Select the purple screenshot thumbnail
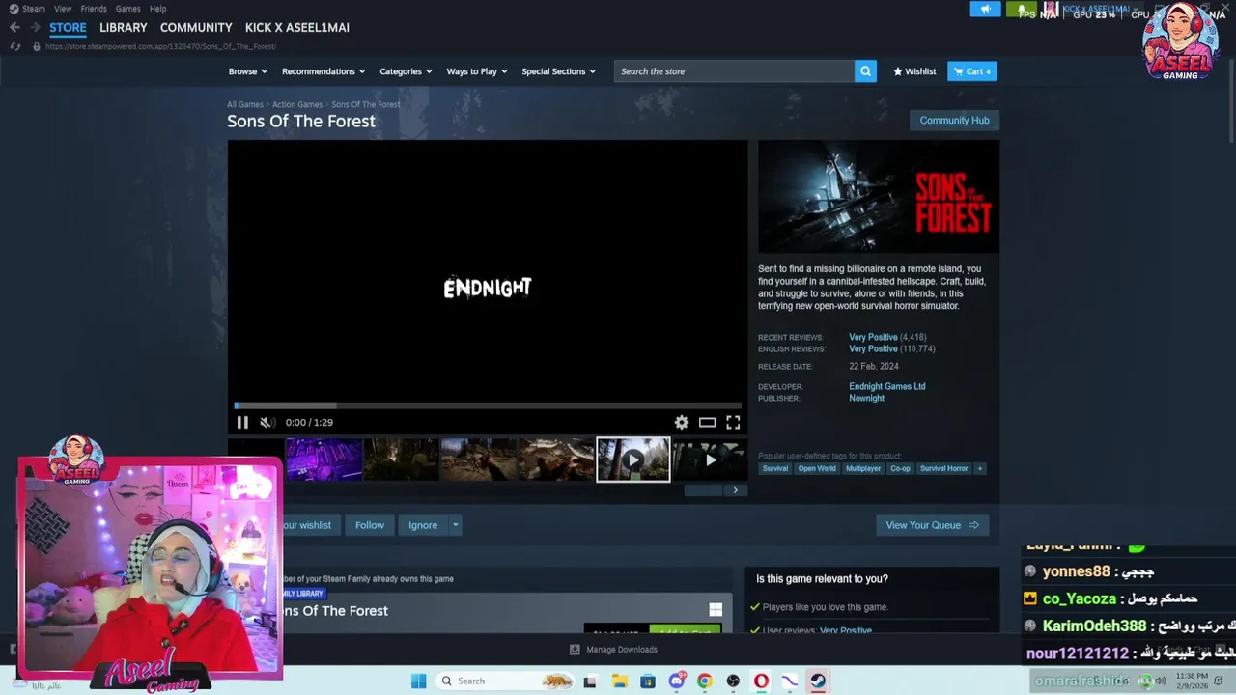Screen dimensions: 1236x695 tap(323, 459)
